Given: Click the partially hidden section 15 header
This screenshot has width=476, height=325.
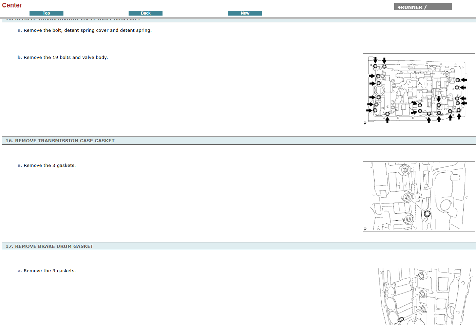Looking at the screenshot, I should [73, 20].
